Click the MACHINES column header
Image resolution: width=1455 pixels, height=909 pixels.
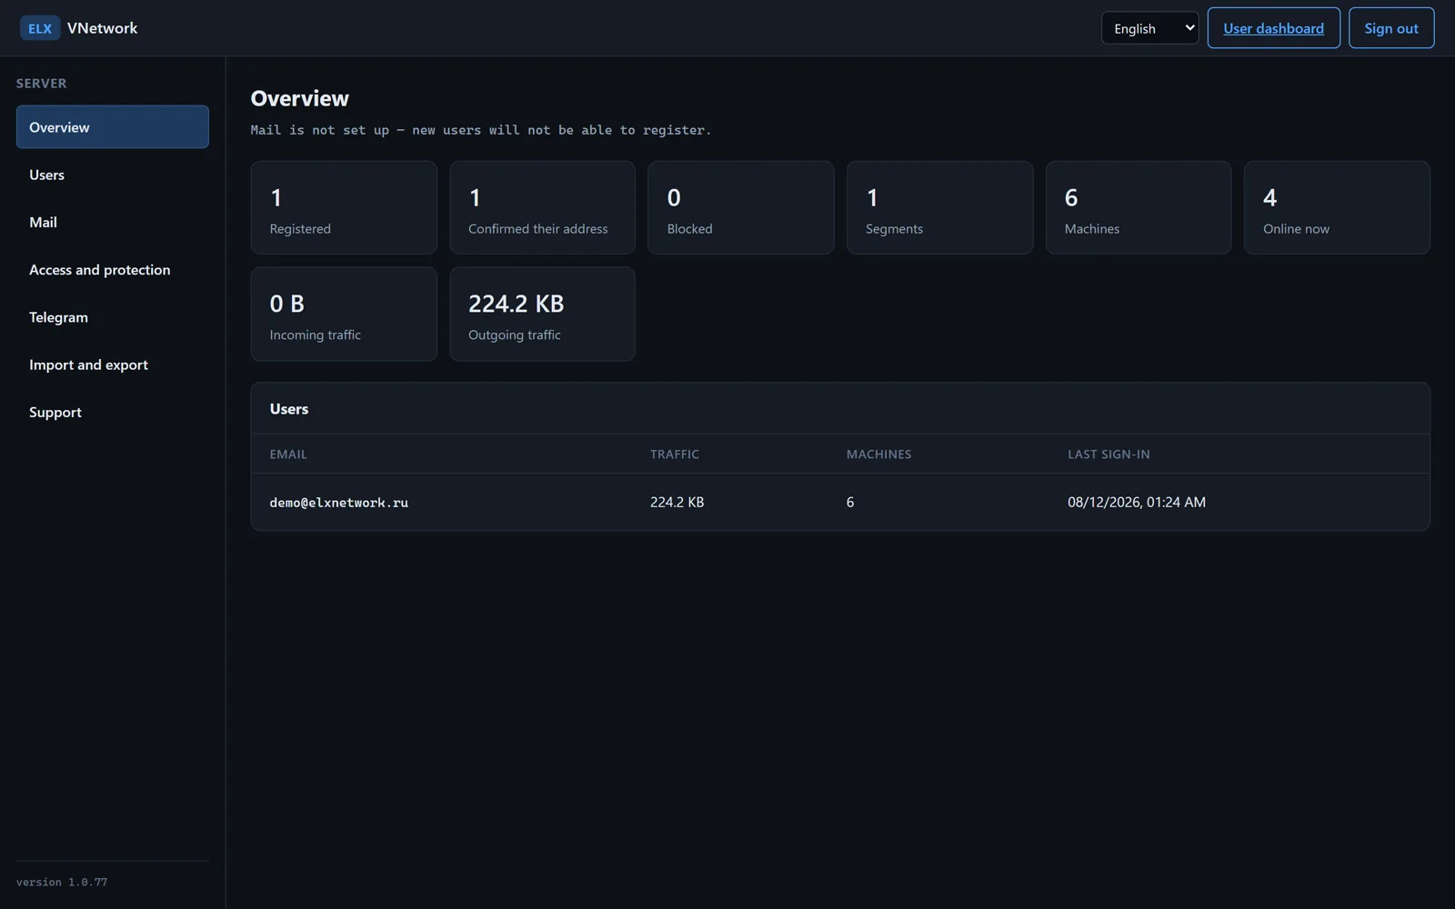[878, 454]
